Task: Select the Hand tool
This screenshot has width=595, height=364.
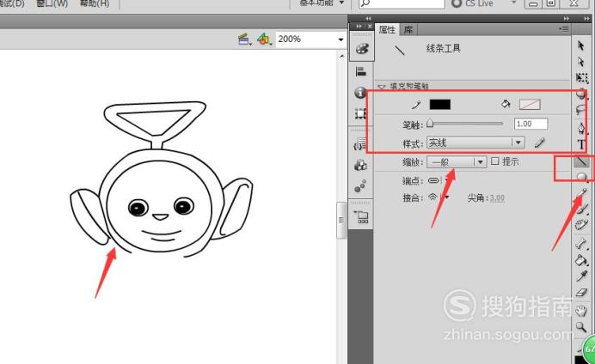Action: [x=581, y=311]
